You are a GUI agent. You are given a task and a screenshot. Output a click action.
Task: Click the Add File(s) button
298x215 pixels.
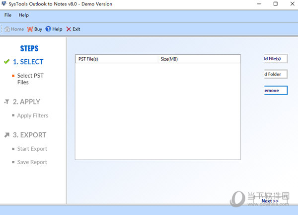(276, 58)
